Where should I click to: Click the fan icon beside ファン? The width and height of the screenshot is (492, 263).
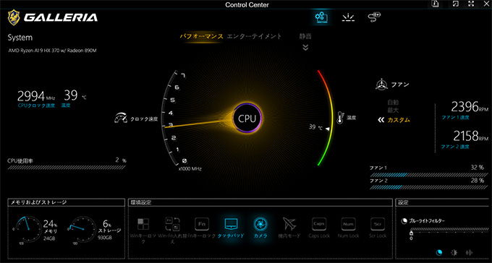point(381,84)
